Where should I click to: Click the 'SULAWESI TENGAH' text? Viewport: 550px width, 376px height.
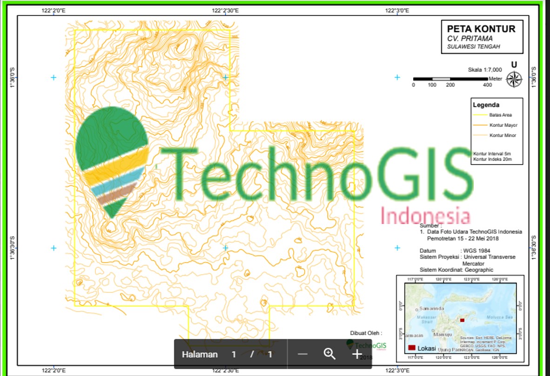coord(474,46)
